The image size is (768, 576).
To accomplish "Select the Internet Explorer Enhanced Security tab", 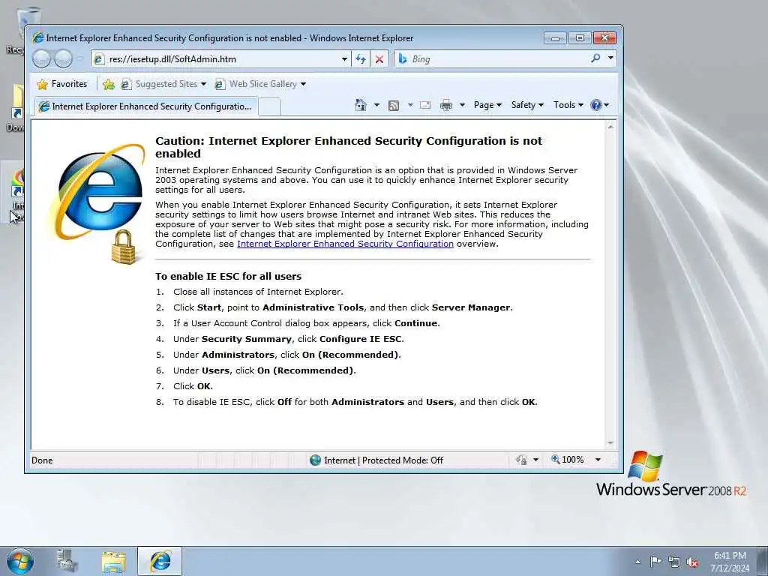I will pos(146,106).
